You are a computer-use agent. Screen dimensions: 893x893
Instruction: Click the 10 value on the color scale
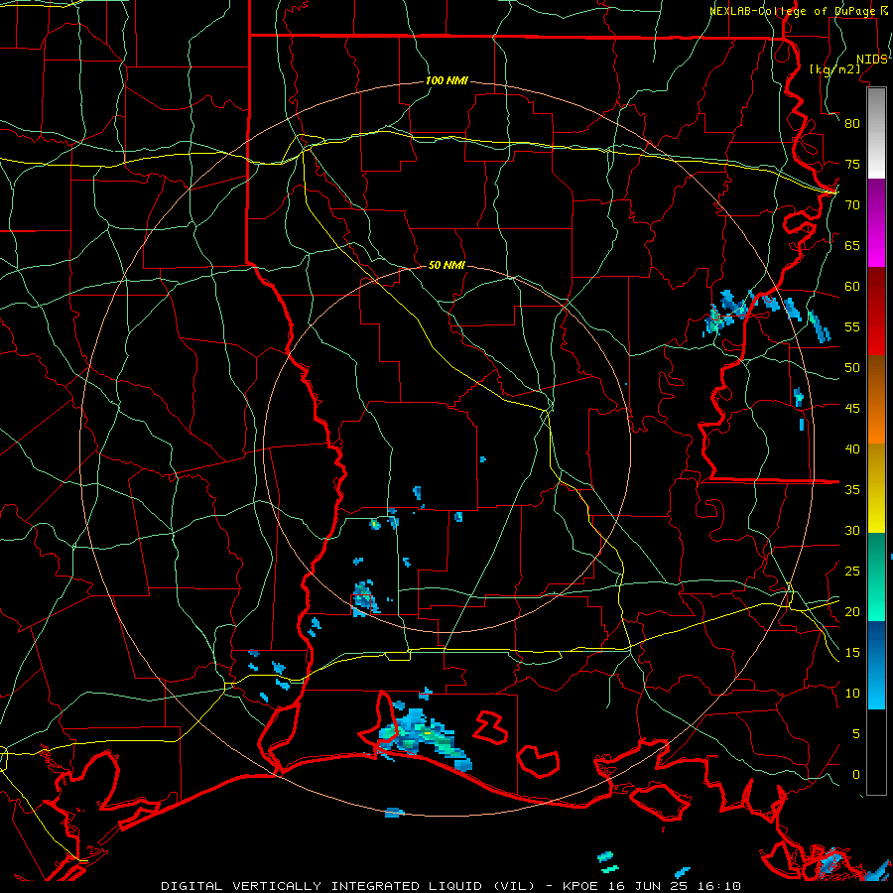(x=852, y=694)
